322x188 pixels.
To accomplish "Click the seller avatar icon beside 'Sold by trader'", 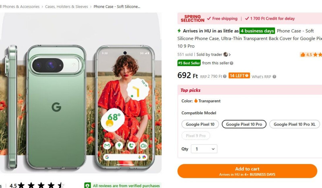I will pos(226,55).
